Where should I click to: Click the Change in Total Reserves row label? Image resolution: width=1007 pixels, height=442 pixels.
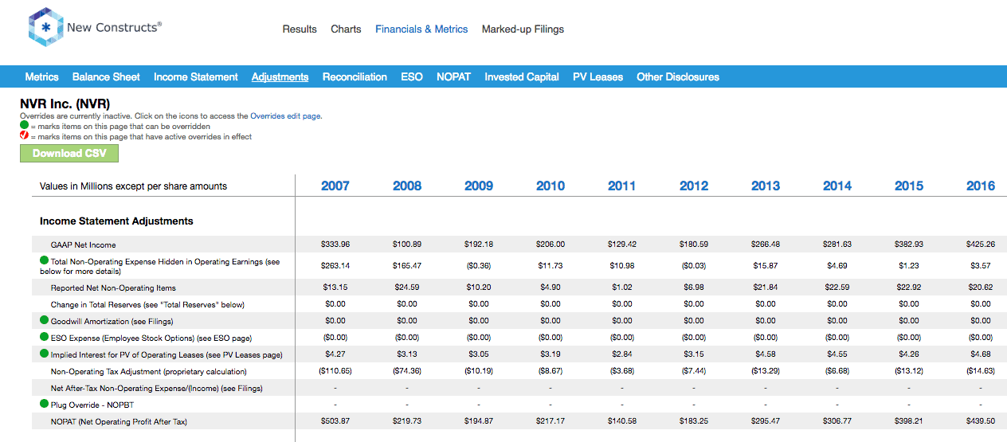147,304
